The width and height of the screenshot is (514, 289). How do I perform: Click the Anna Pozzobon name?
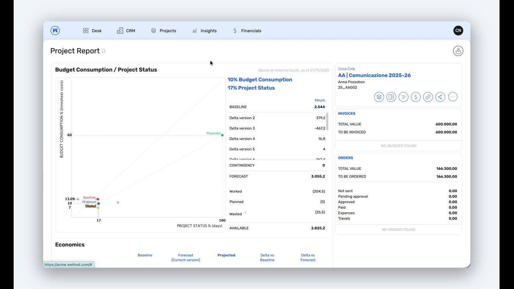[x=351, y=82]
